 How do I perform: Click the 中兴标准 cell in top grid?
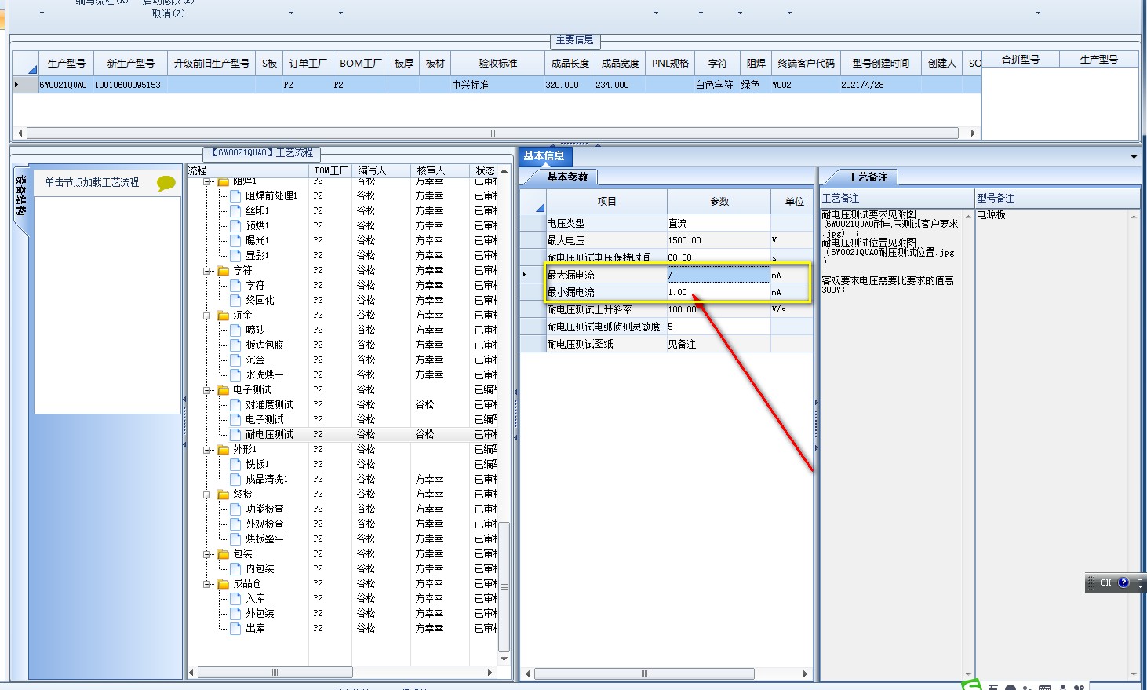(x=498, y=85)
